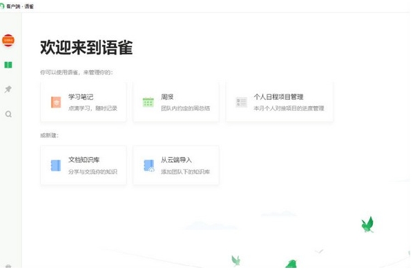
Task: Click the icon at the sidebar bottom
Action: (8, 266)
